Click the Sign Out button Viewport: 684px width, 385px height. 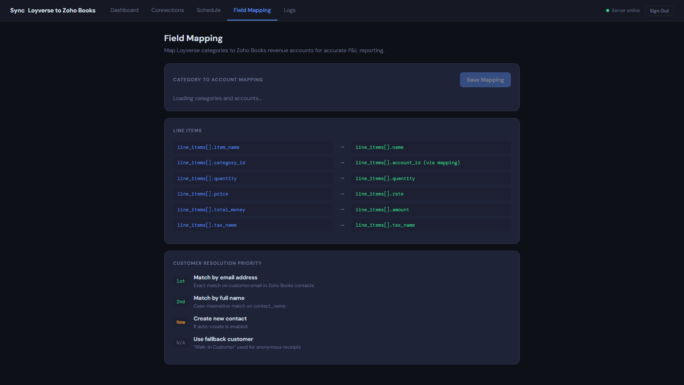(x=659, y=11)
